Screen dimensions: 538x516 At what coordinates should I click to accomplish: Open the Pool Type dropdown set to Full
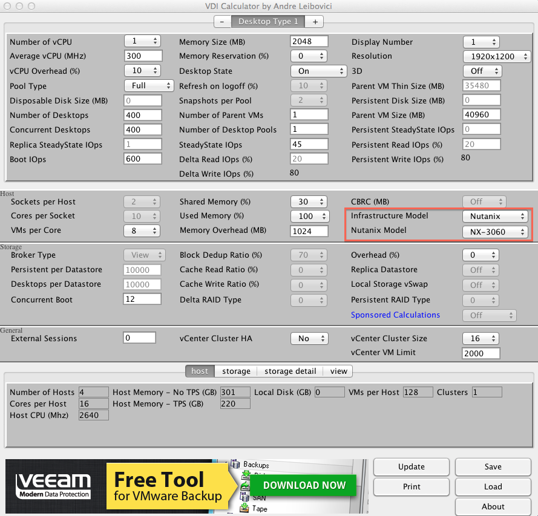[148, 85]
